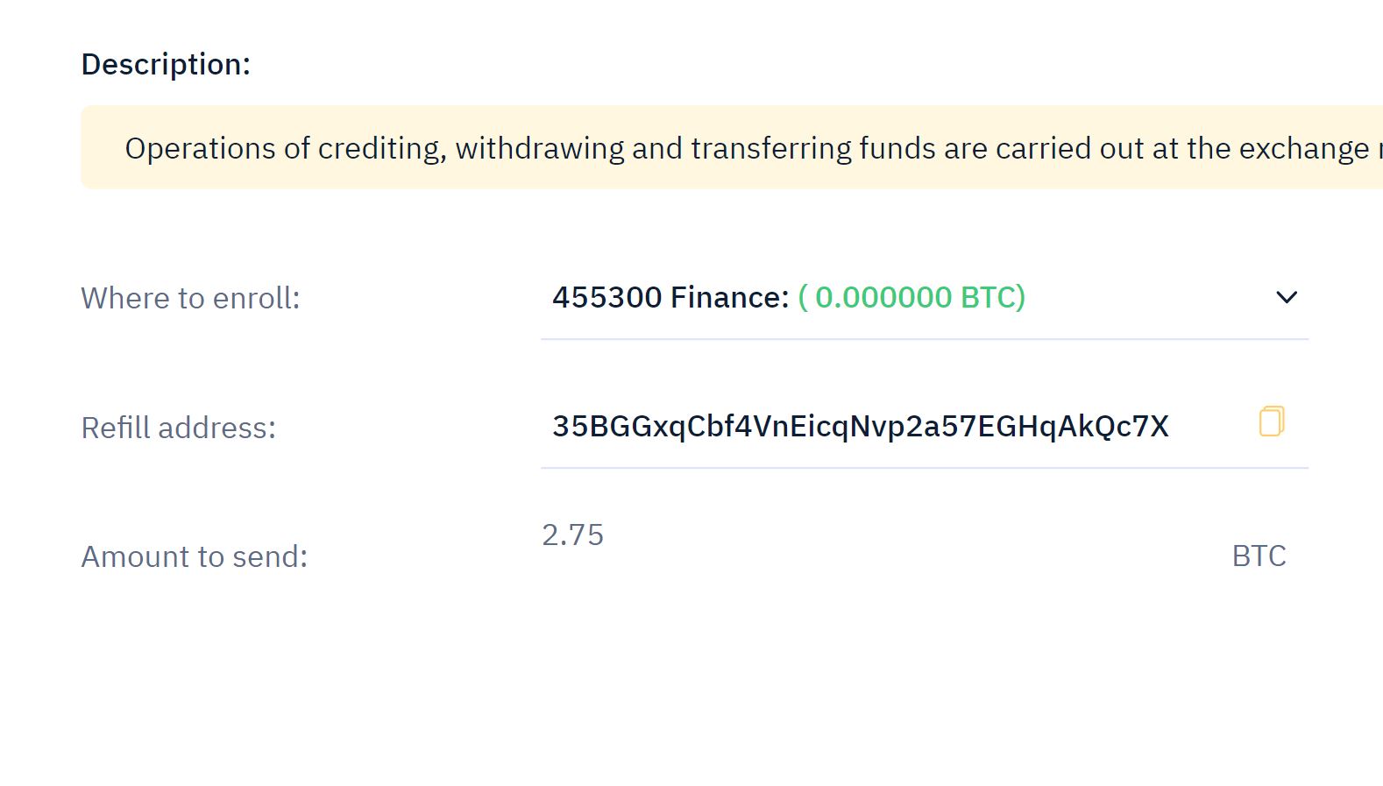
Task: Click the Description heading
Action: tap(166, 64)
